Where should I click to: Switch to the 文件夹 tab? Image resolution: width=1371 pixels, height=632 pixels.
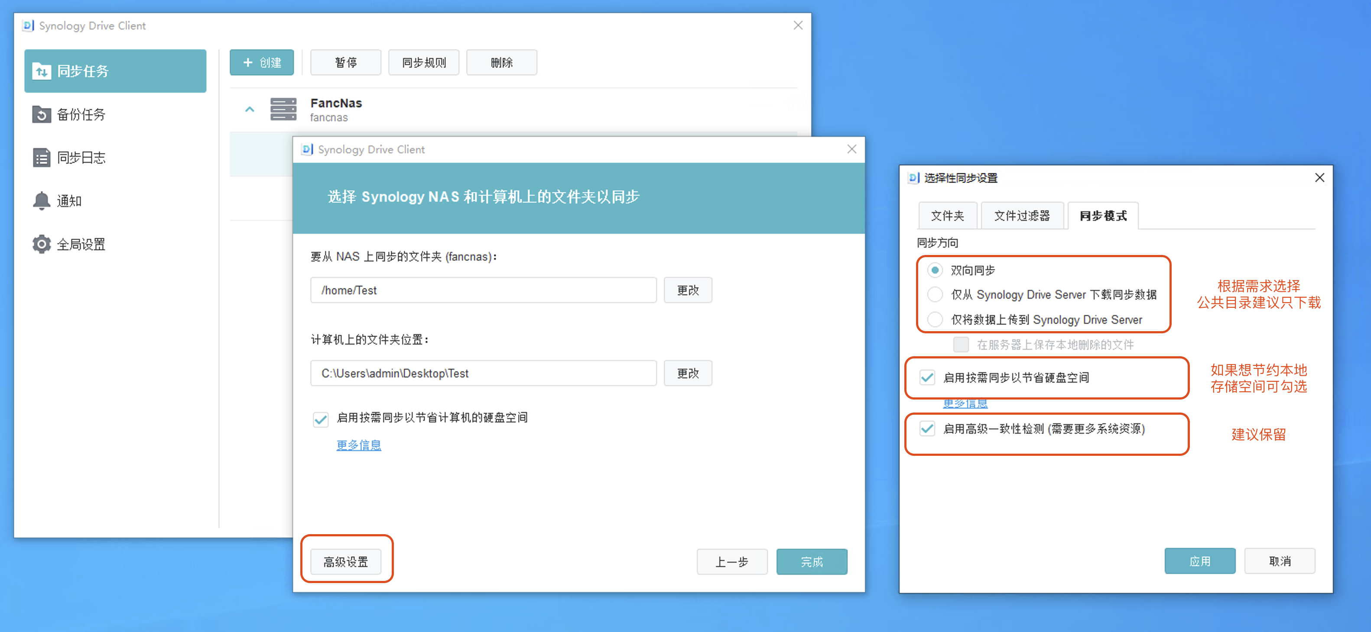pos(947,216)
